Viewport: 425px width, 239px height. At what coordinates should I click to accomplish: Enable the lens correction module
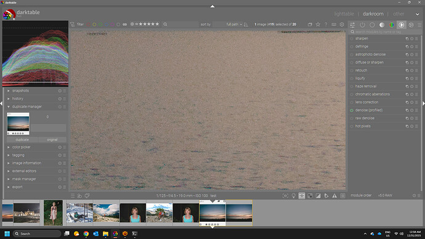coord(352,102)
